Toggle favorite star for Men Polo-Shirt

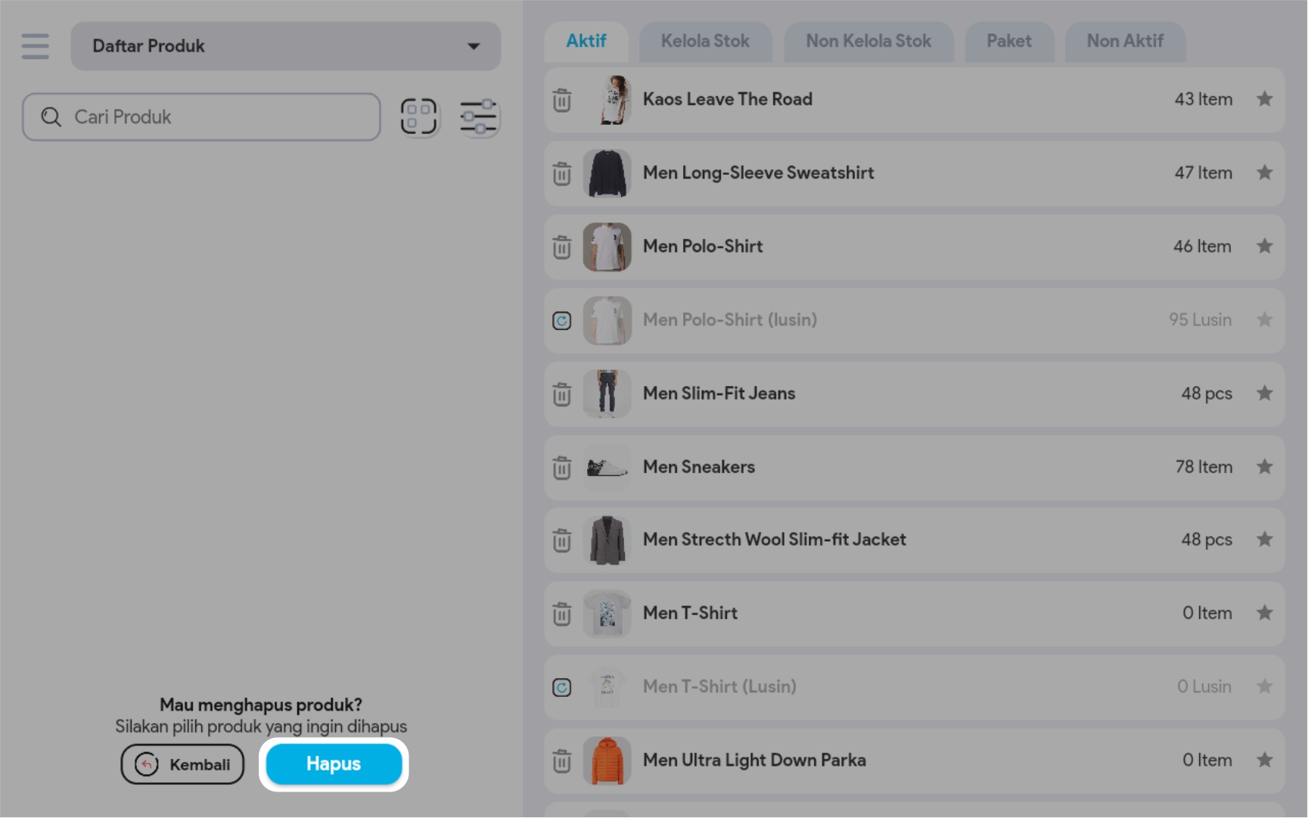tap(1264, 247)
